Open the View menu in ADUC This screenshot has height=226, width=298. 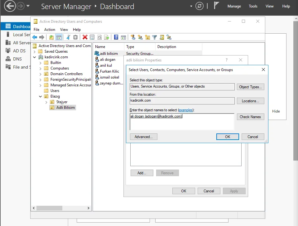coord(64,30)
